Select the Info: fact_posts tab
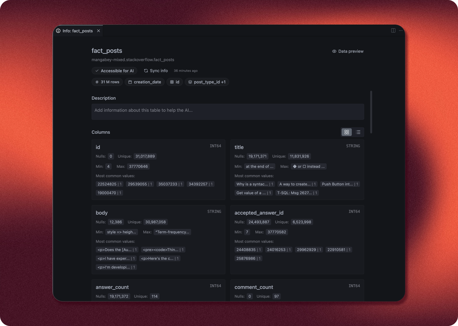Screen dimensions: 458x326 [x=78, y=31]
